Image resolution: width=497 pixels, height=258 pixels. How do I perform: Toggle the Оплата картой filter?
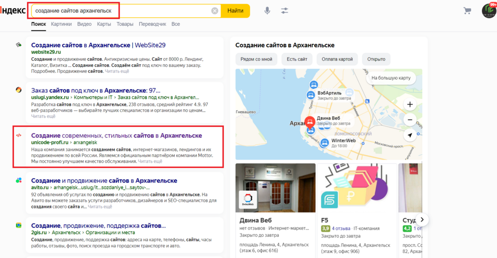click(337, 59)
